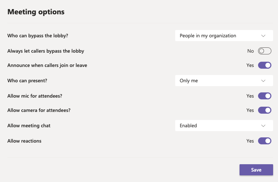This screenshot has width=278, height=182.
Task: Click the 'Meeting options' heading
Action: pyautogui.click(x=36, y=12)
